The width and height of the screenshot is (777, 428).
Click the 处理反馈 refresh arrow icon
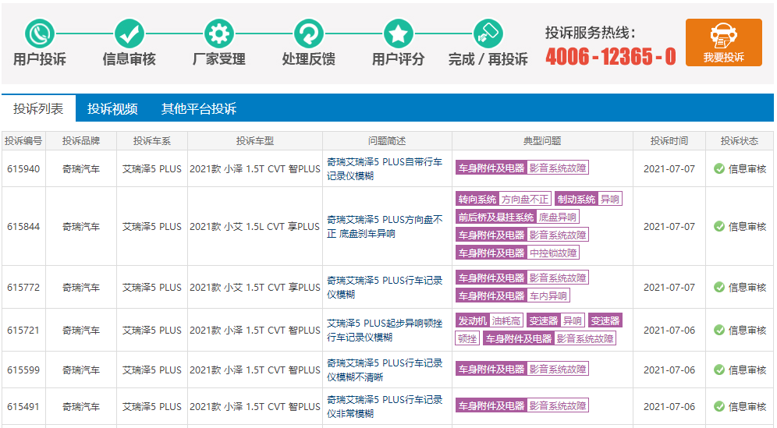309,34
